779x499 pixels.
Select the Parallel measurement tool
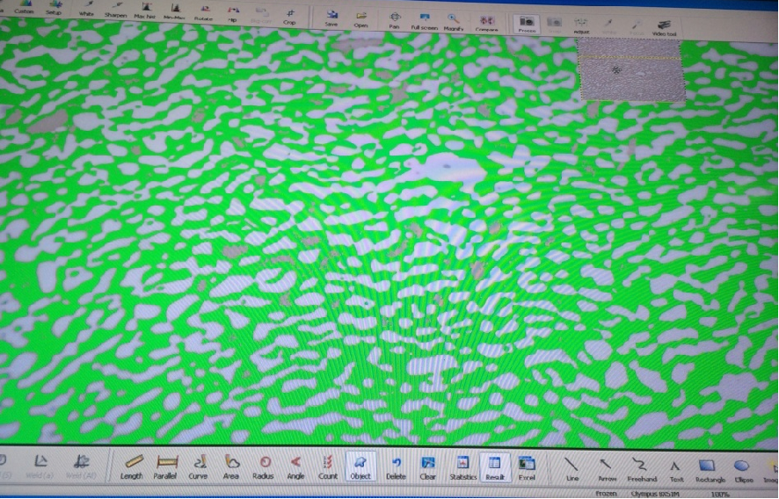pos(165,466)
